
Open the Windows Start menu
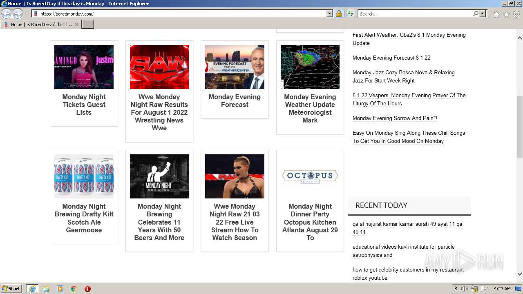pyautogui.click(x=11, y=288)
